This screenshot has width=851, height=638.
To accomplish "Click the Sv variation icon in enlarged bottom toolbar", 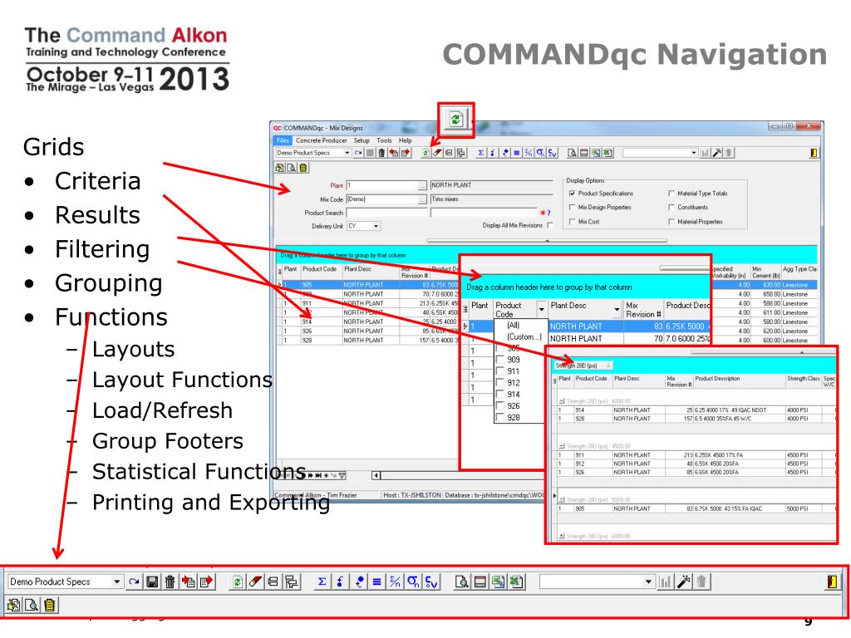I will click(431, 582).
